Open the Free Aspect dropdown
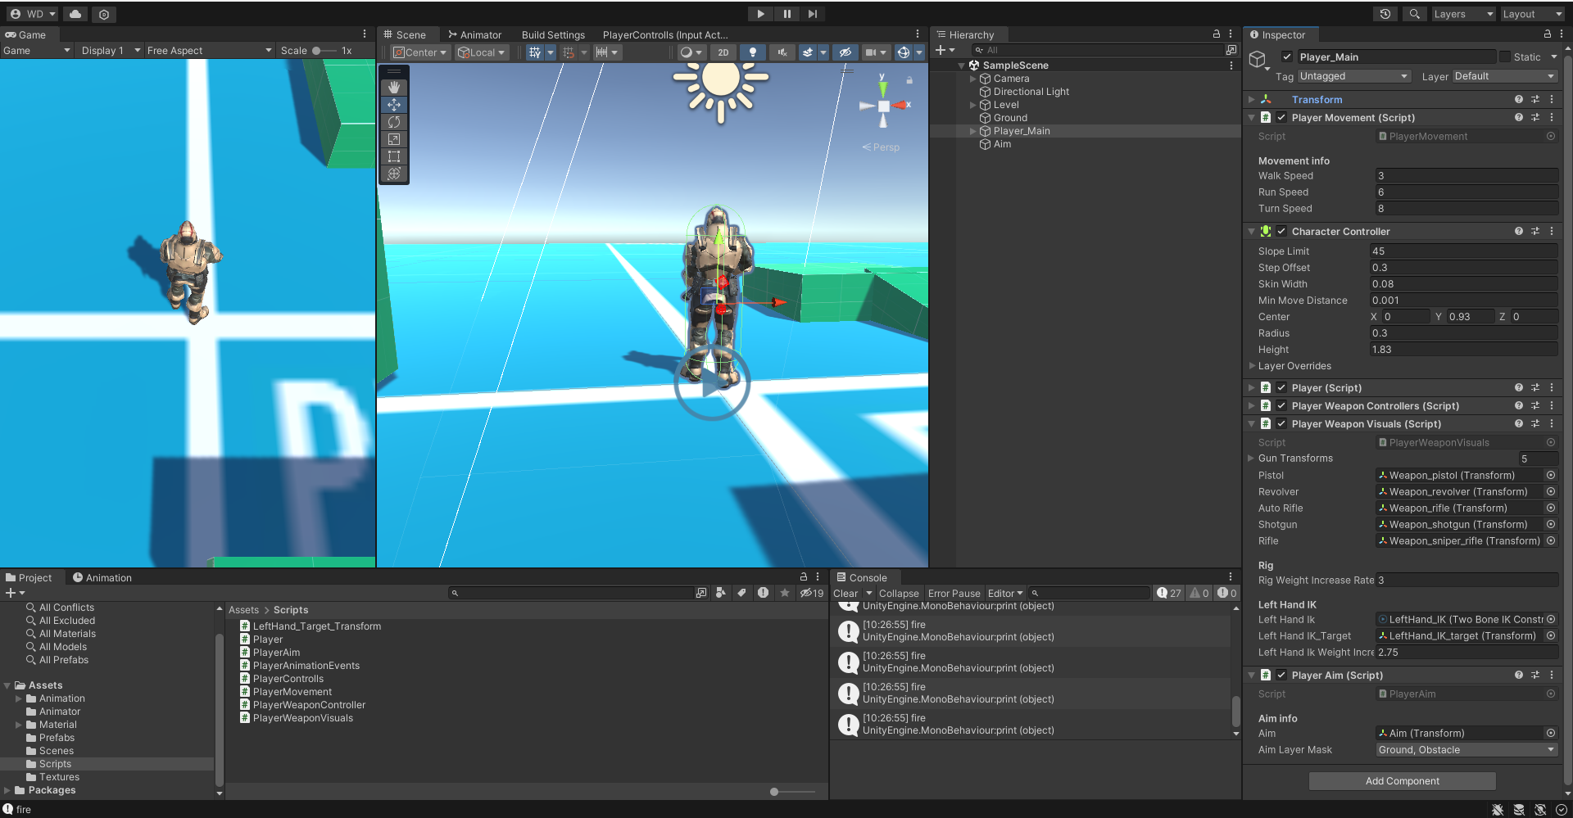1573x818 pixels. tap(209, 50)
